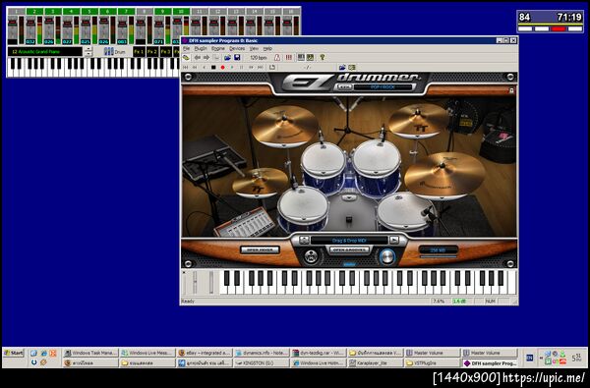Click the OPEN MIXER button

point(260,250)
